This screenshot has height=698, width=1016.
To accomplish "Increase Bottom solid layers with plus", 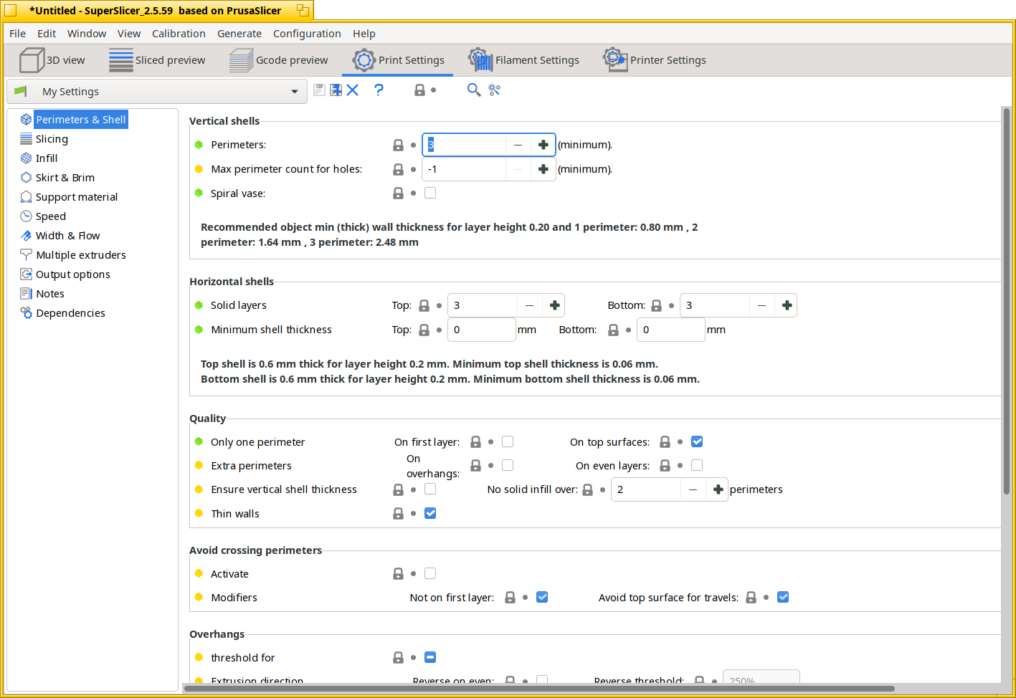I will (787, 305).
